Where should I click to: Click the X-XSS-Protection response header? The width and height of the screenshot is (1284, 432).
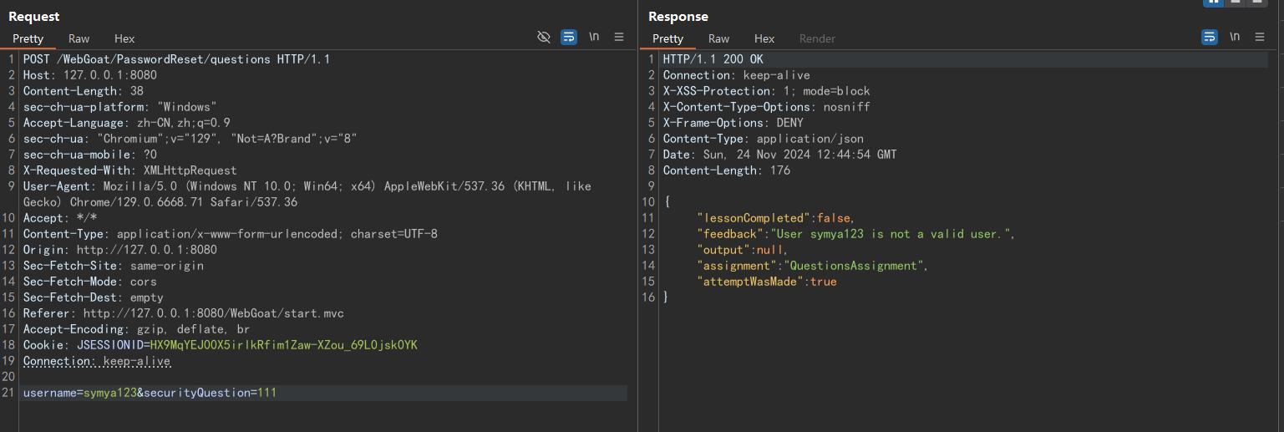pos(766,91)
